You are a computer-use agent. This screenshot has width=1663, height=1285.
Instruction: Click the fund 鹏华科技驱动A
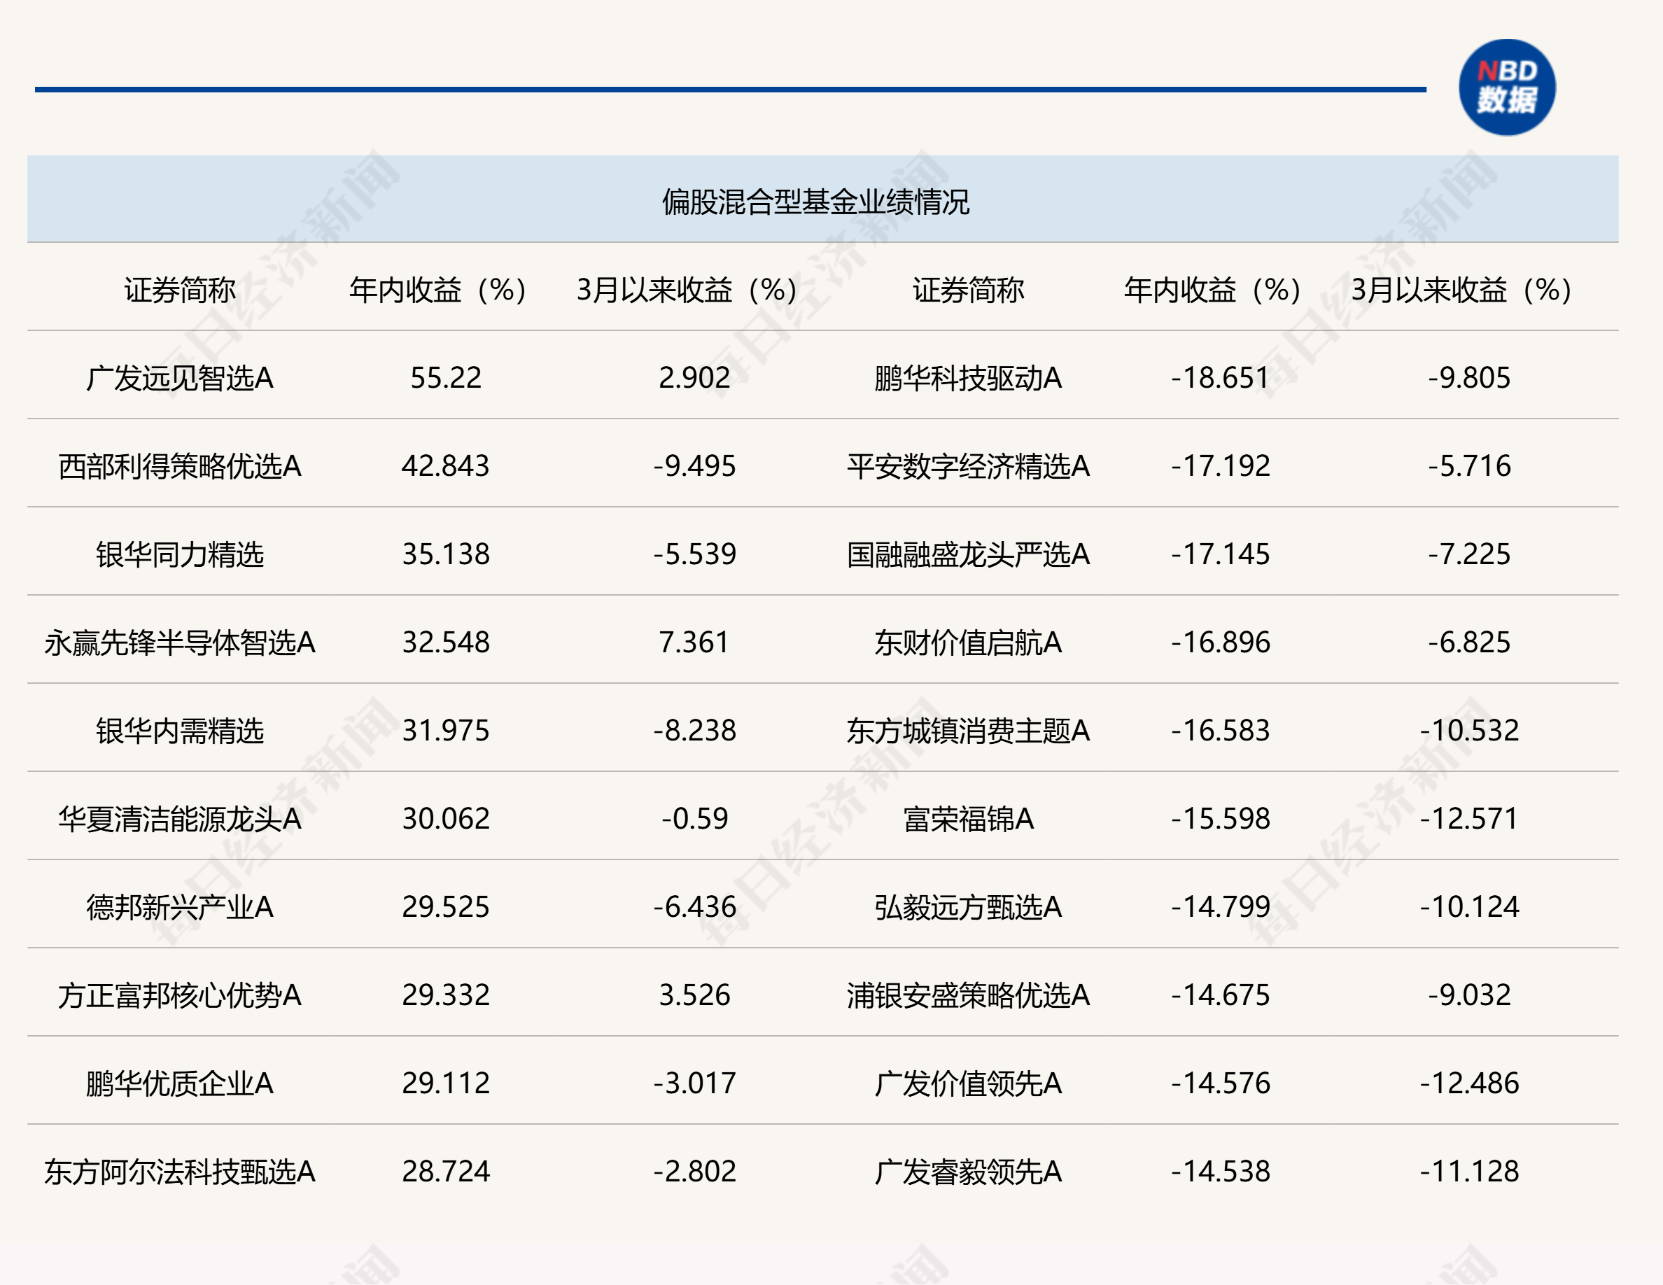pos(968,379)
